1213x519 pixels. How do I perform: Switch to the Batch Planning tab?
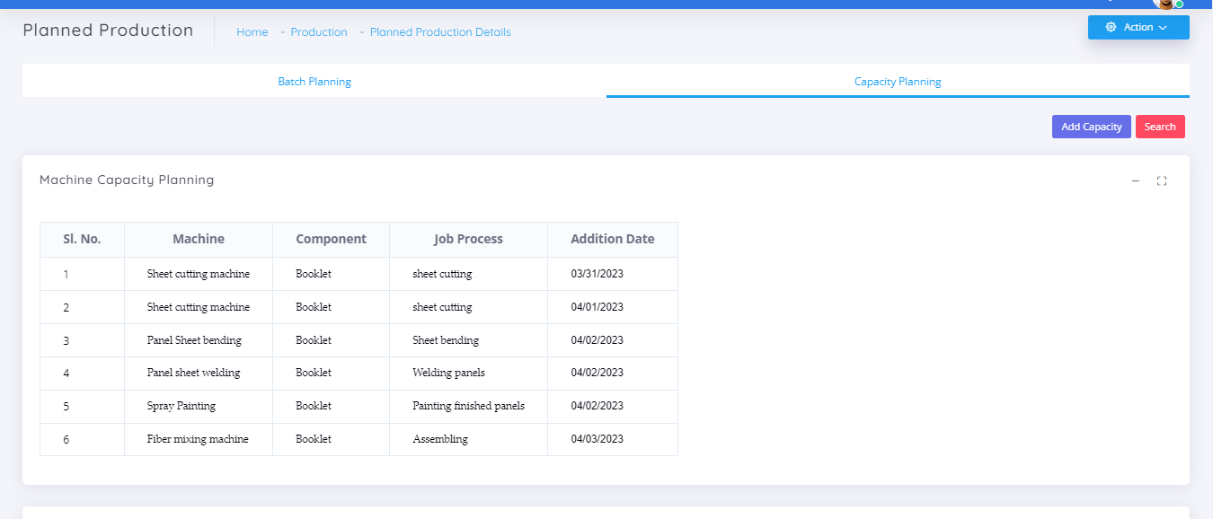[x=314, y=81]
